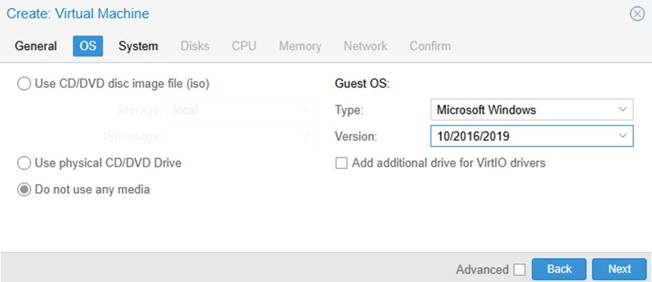
Task: Expand the Version dropdown arrow
Action: tap(623, 136)
